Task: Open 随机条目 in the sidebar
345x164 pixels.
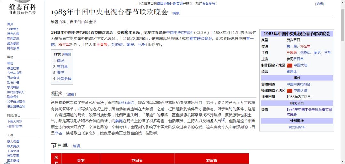Action: click(x=13, y=48)
